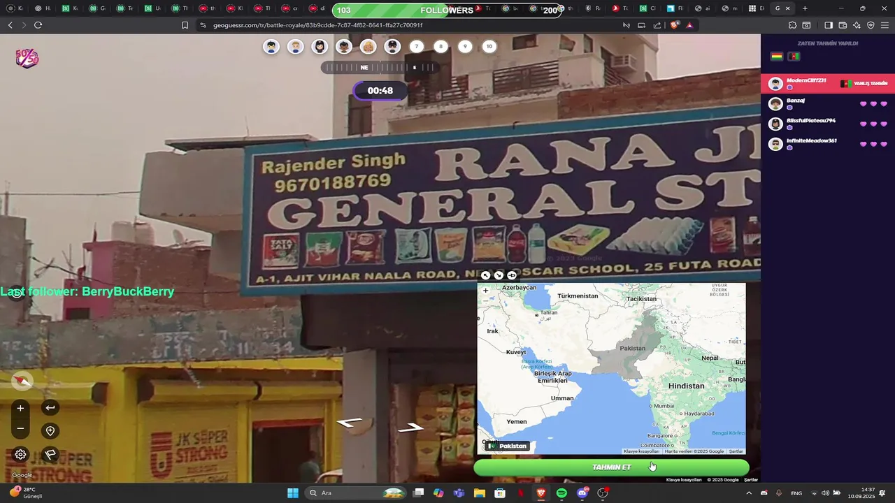Click the flag return-to-checkpoint icon
This screenshot has height=503, width=895.
coord(50,454)
